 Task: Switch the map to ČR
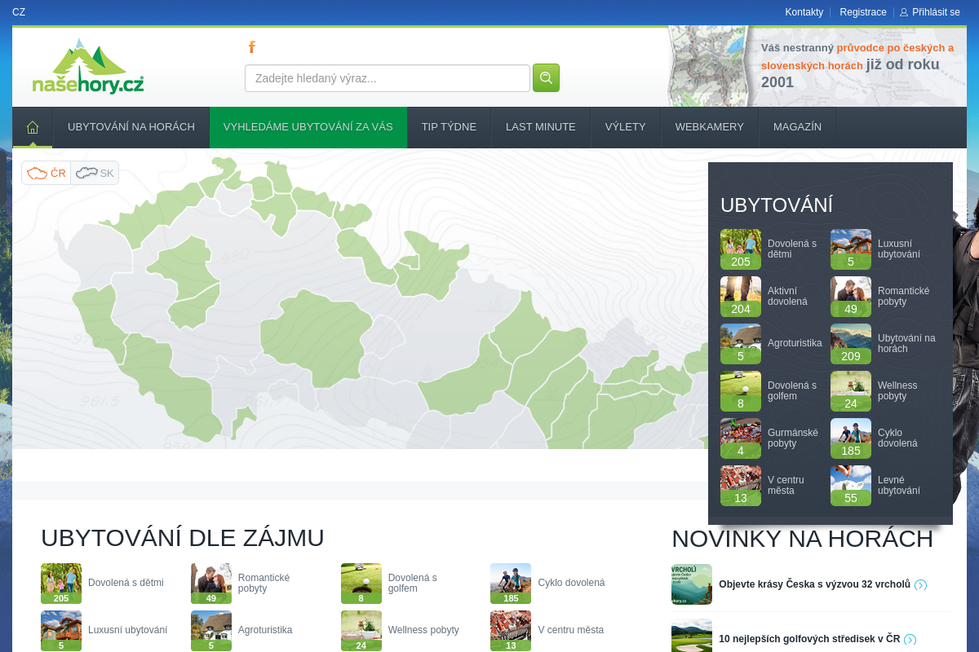(x=47, y=173)
